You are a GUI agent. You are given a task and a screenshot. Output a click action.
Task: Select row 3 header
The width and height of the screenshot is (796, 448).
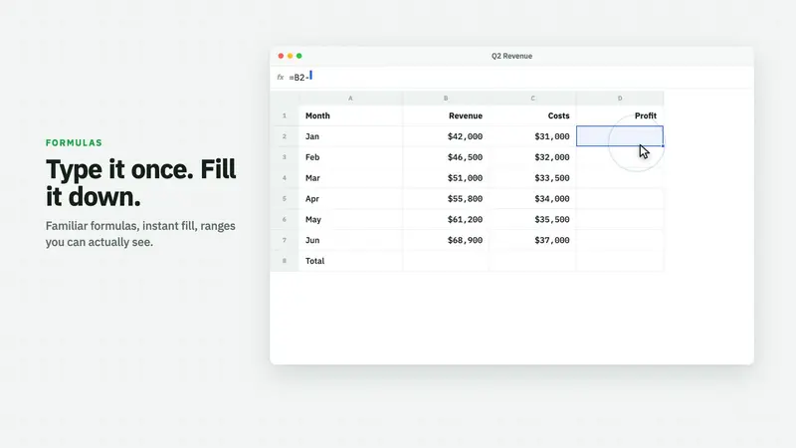tap(285, 157)
